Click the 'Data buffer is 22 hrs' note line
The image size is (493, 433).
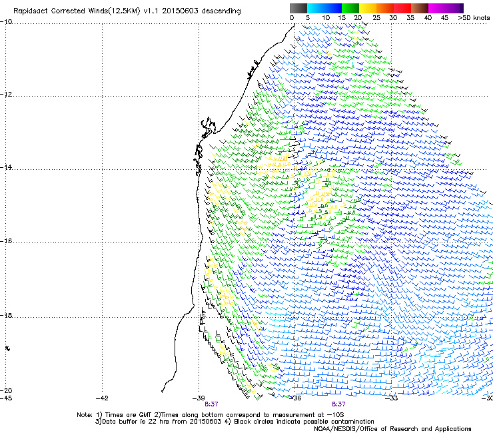point(235,422)
